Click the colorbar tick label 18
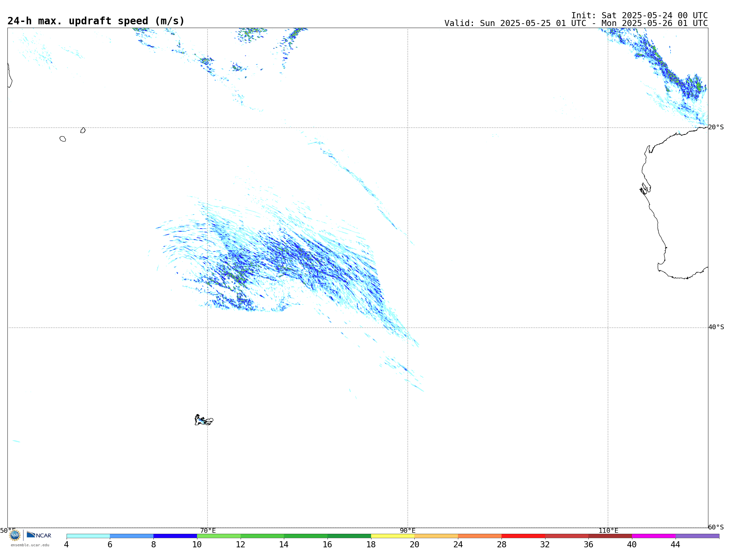Screen dimensions: 730x549 [x=371, y=544]
